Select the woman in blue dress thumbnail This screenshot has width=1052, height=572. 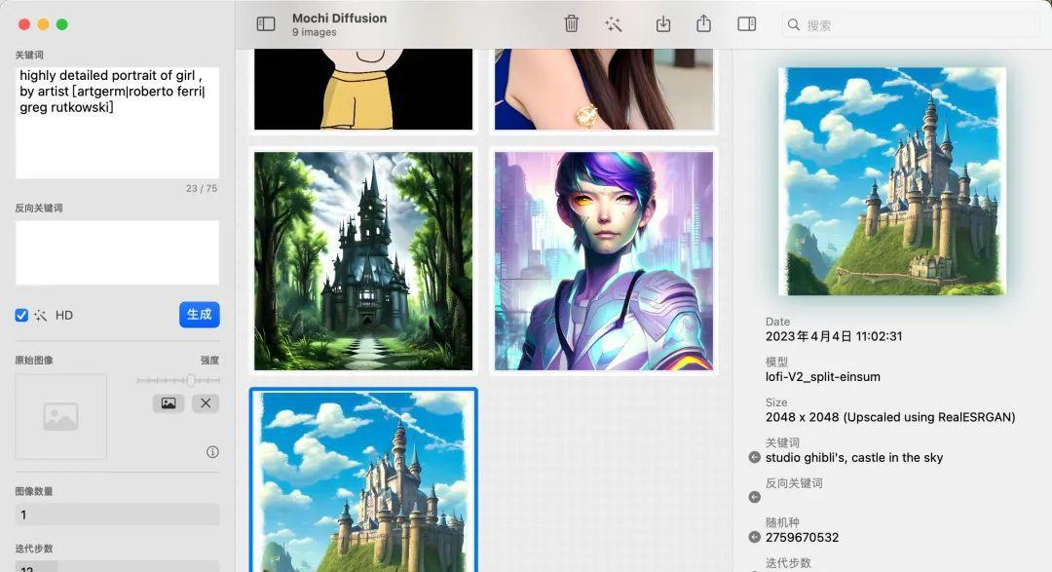[x=604, y=90]
